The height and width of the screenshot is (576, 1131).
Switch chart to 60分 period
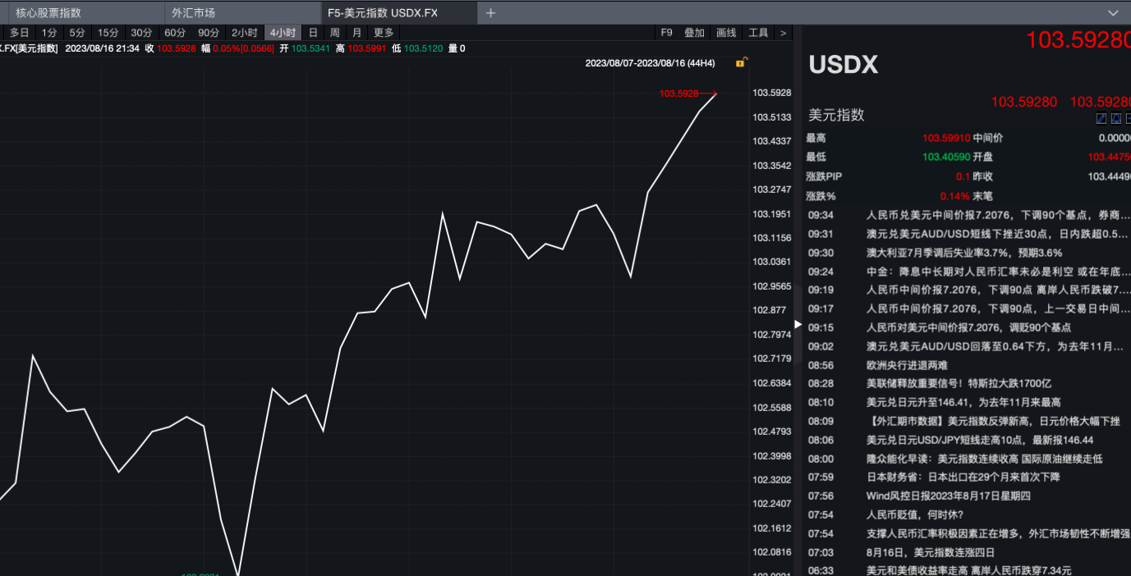pos(175,33)
